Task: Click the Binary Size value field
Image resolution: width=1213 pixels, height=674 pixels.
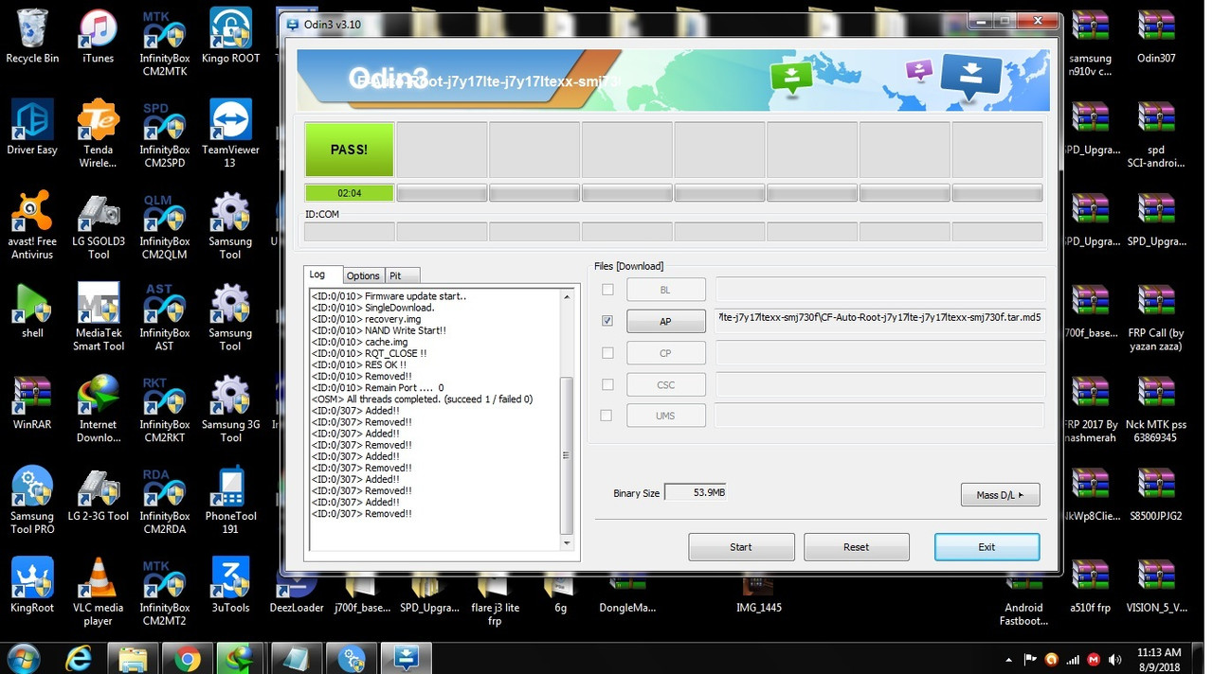Action: tap(696, 492)
